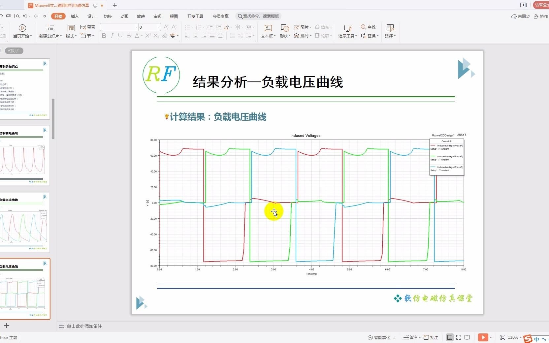Click the new slide (新建幻灯片) icon

50,28
